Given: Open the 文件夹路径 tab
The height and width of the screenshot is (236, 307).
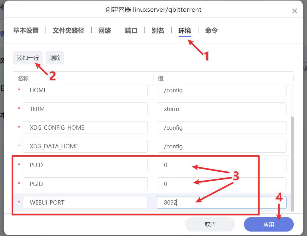Looking at the screenshot, I should coord(68,30).
